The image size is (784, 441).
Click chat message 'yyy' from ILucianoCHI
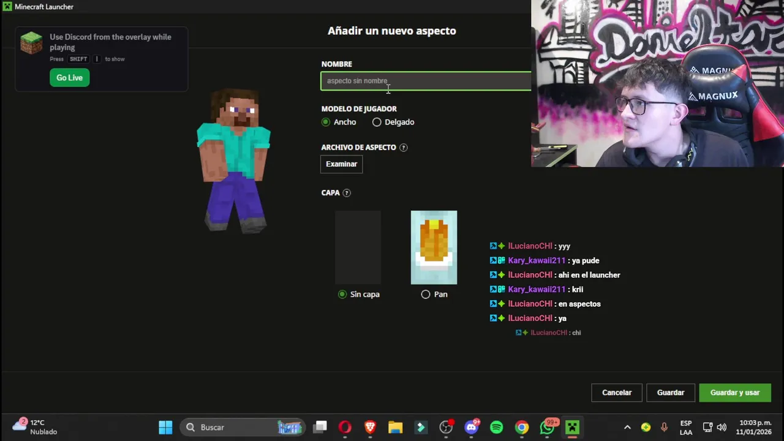pyautogui.click(x=564, y=246)
